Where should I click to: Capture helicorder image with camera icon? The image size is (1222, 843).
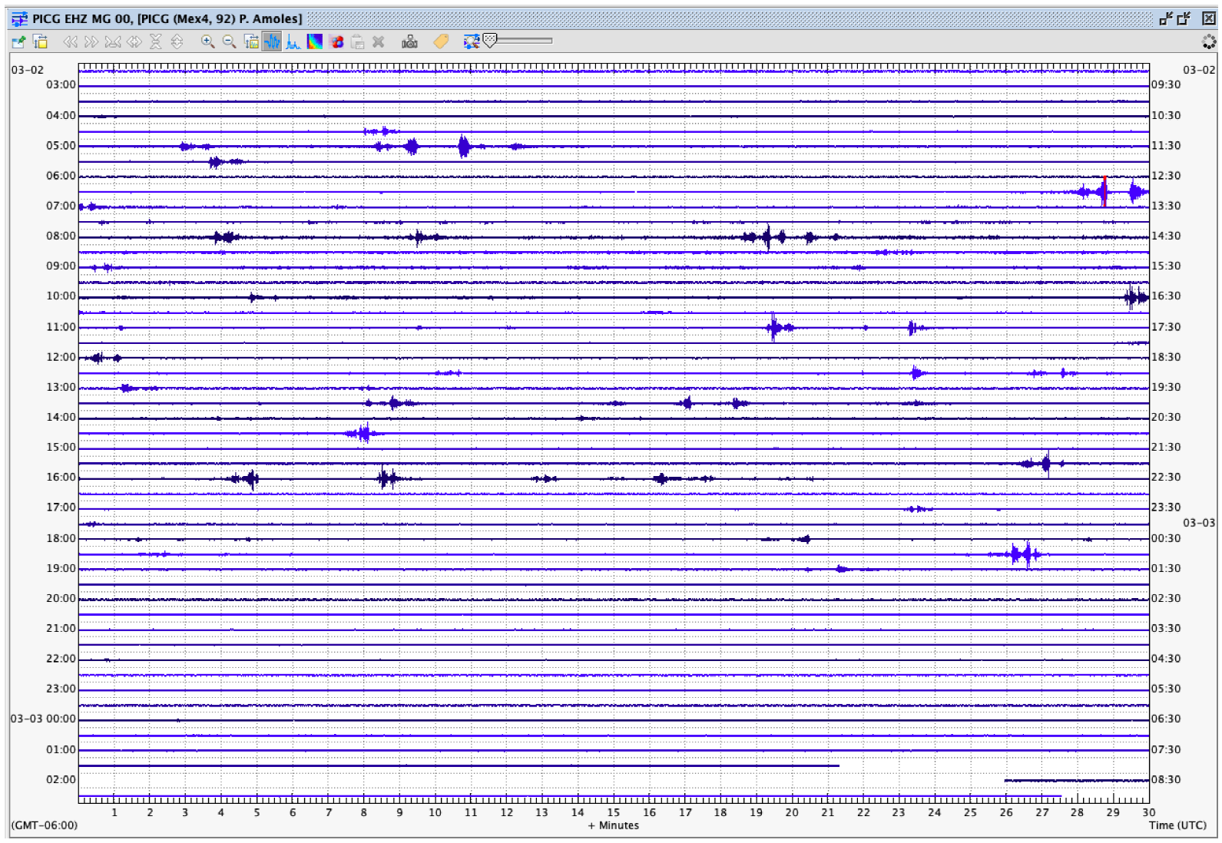(409, 42)
